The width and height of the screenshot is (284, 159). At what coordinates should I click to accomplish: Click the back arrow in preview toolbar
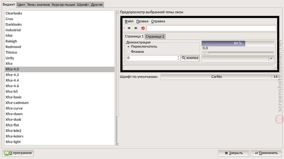(x=129, y=28)
